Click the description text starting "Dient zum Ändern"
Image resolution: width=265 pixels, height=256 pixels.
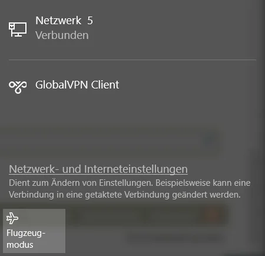click(x=130, y=189)
